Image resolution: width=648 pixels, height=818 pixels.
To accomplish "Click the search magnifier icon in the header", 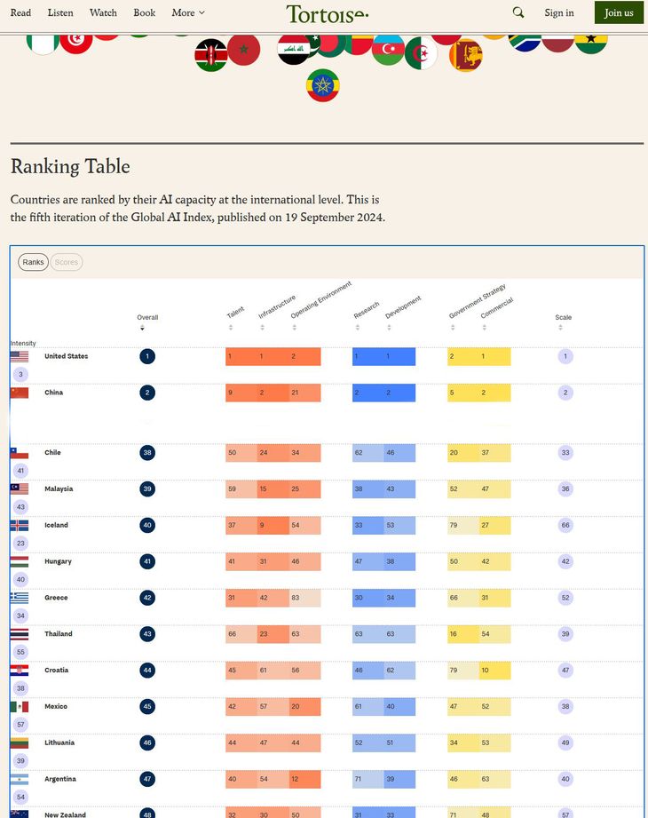I will tap(518, 12).
